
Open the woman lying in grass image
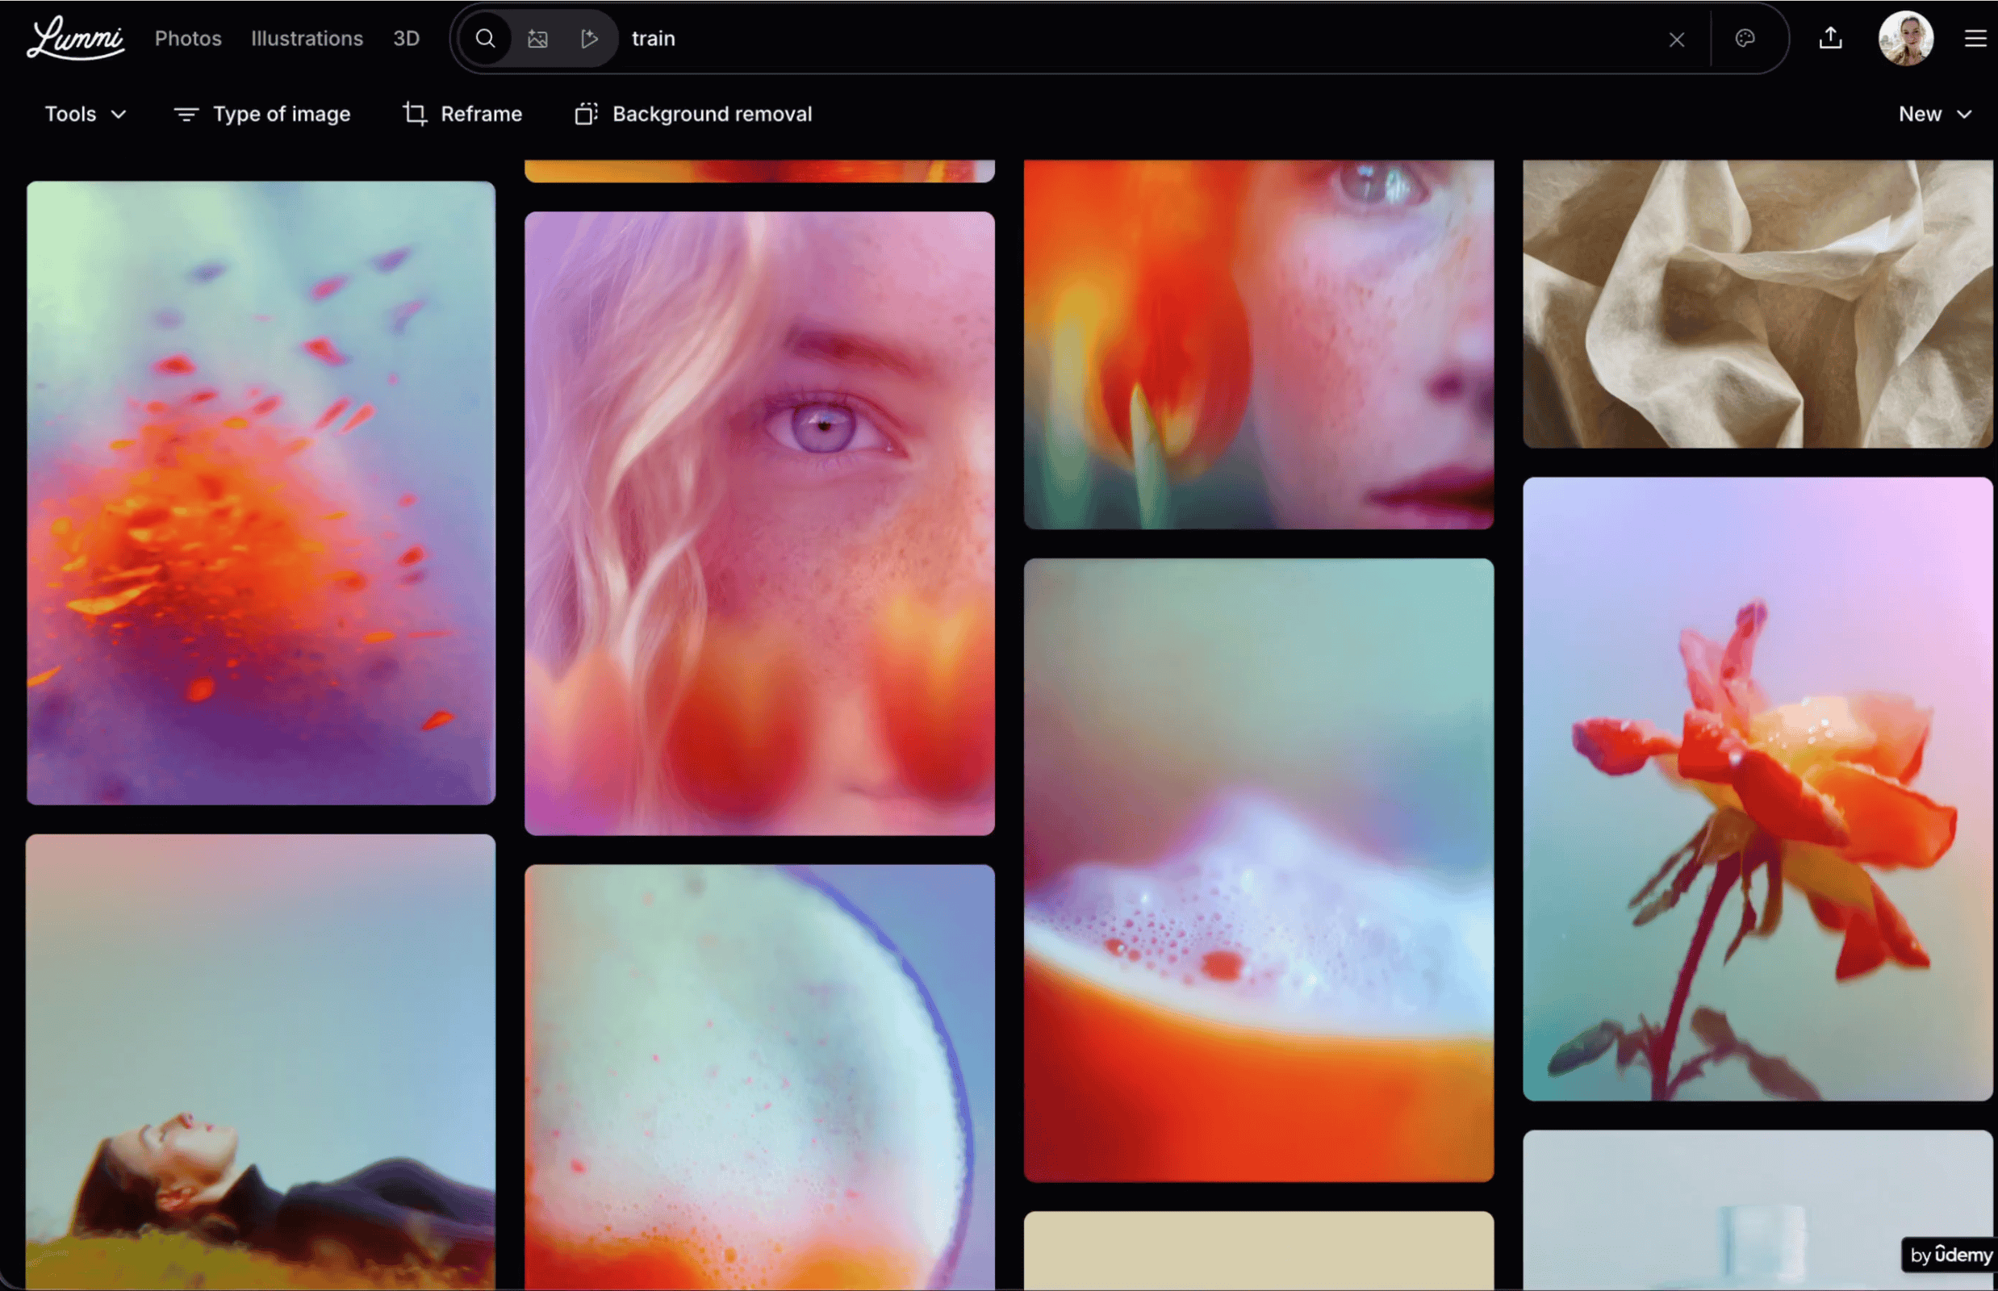pyautogui.click(x=261, y=1061)
